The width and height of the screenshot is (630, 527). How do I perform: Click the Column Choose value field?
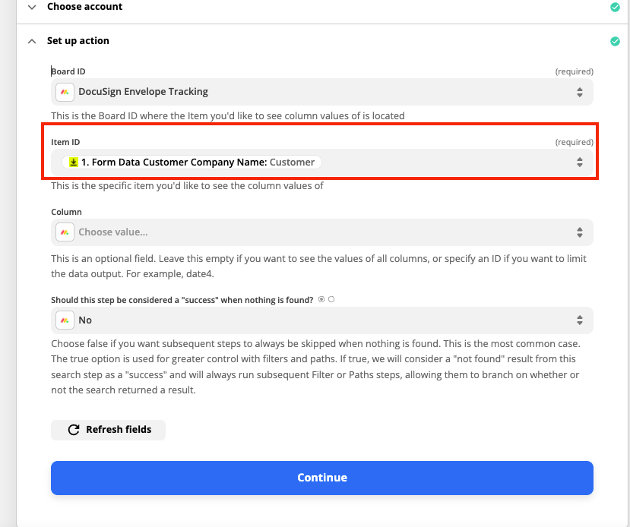[321, 232]
